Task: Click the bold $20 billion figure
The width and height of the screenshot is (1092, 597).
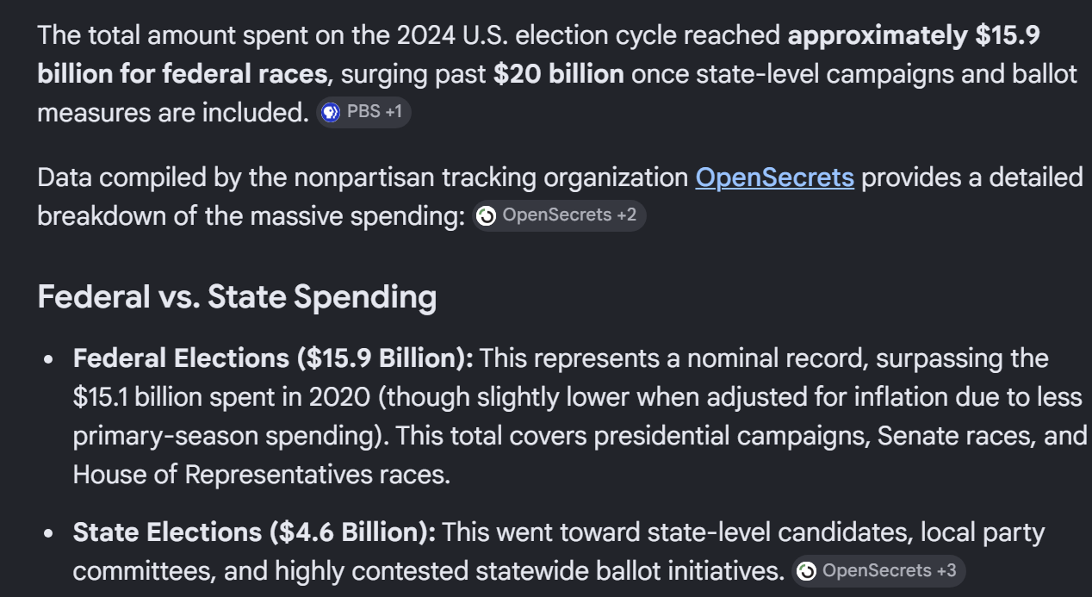Action: (559, 74)
